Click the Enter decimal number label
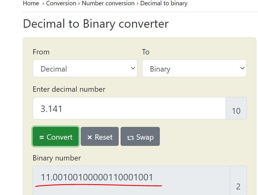 click(x=69, y=89)
